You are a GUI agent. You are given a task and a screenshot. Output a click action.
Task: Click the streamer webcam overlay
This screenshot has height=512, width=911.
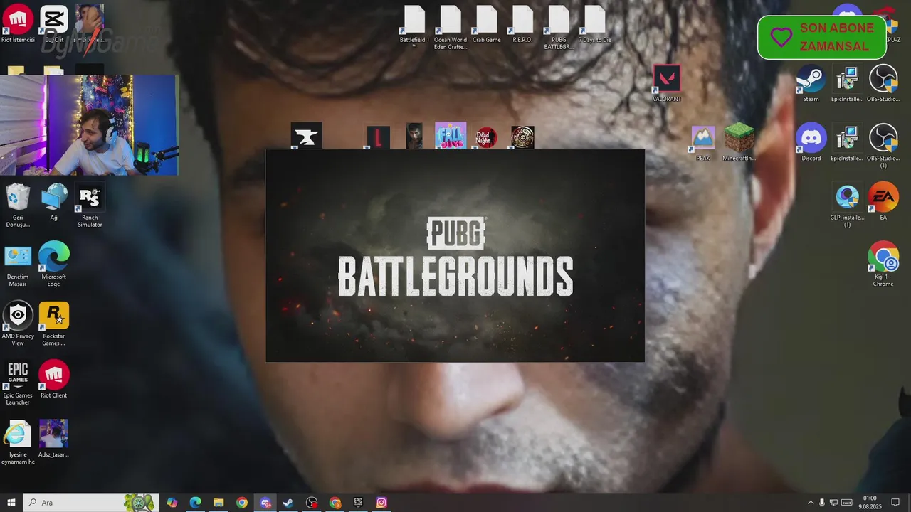tap(89, 124)
